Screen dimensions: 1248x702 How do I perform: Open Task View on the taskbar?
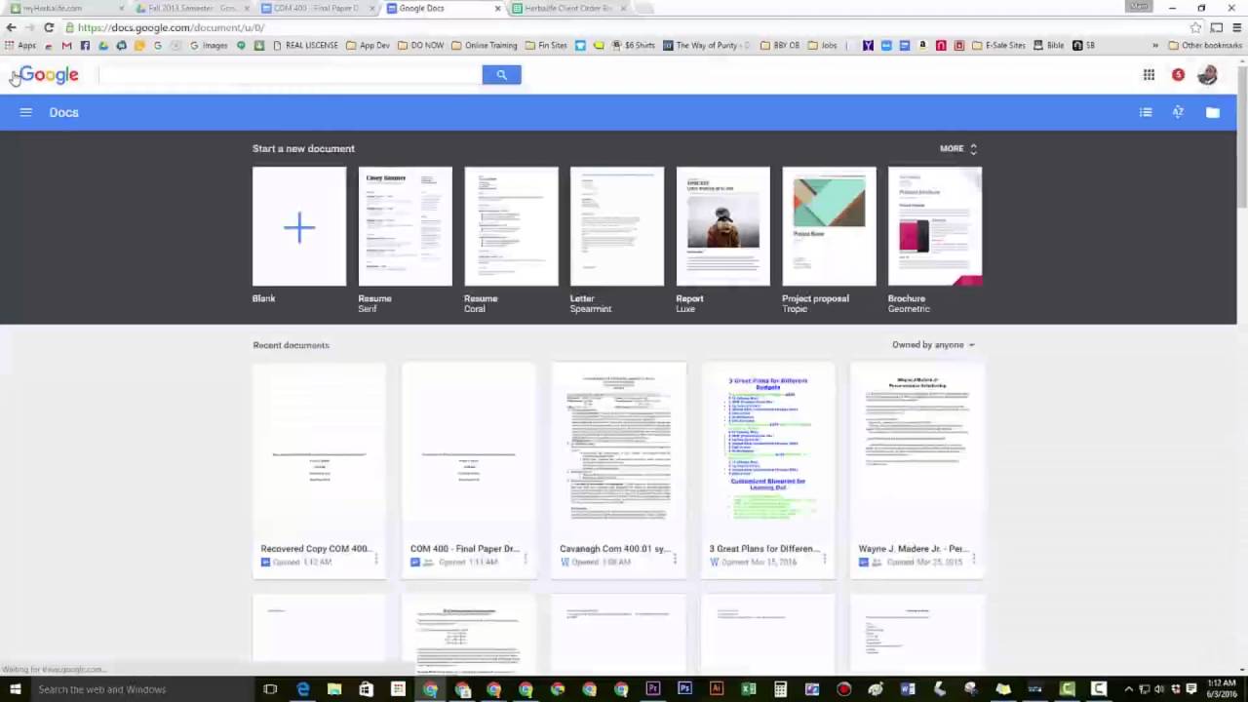coord(270,689)
